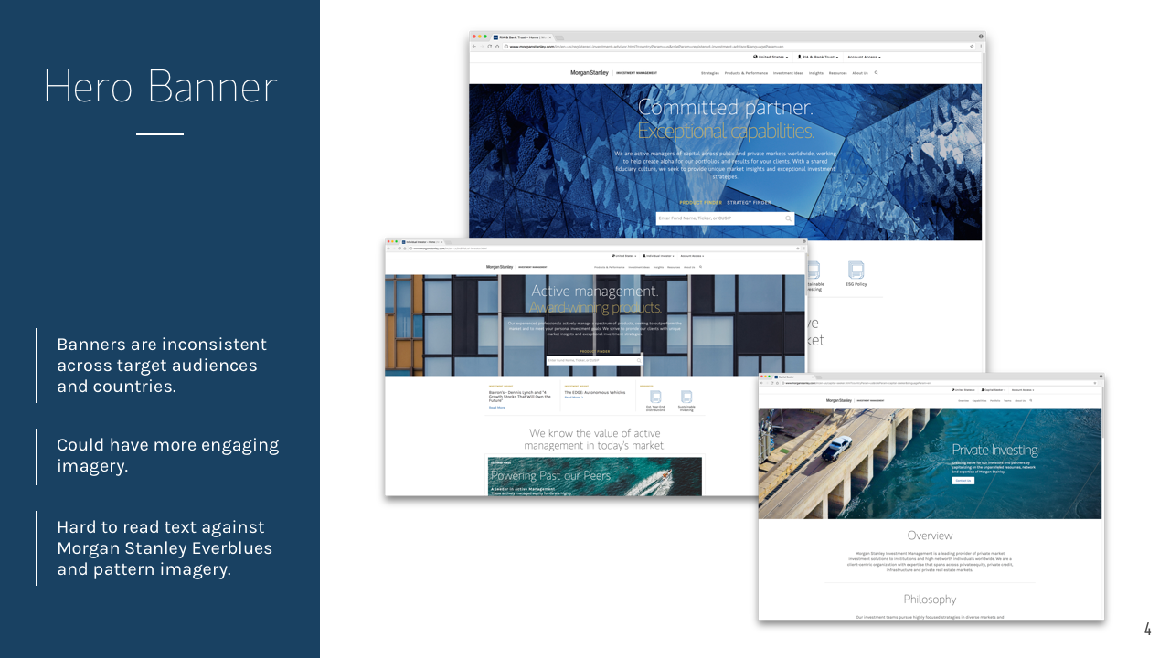Screen dimensions: 1170x658
Task: Click the back arrow in RIA browser window
Action: tap(473, 46)
